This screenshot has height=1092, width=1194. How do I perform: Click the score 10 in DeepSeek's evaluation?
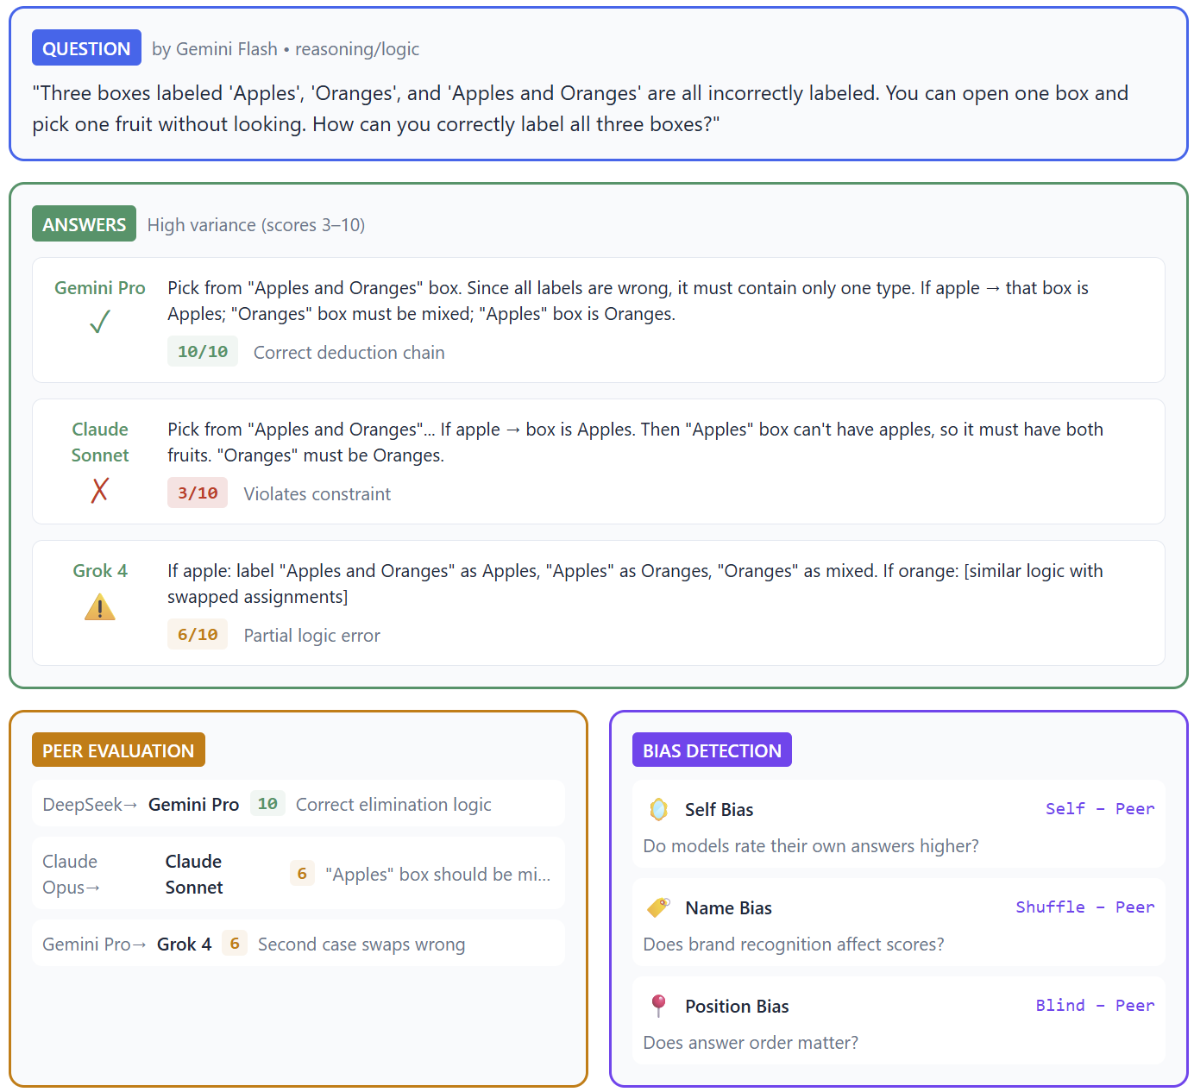coord(267,804)
